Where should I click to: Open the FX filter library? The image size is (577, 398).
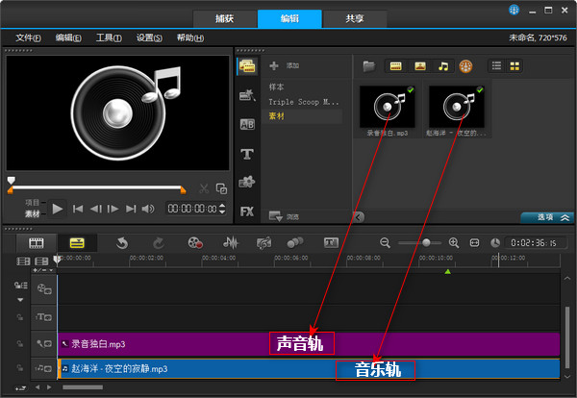point(247,211)
